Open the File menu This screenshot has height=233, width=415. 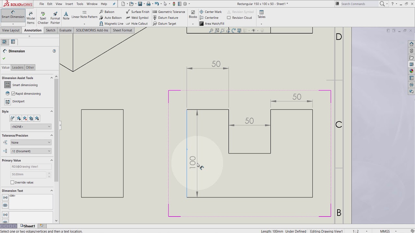42,4
